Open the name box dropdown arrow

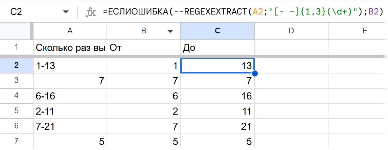(66, 12)
